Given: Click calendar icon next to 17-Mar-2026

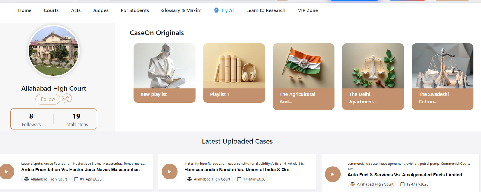Looking at the screenshot, I should 239,179.
